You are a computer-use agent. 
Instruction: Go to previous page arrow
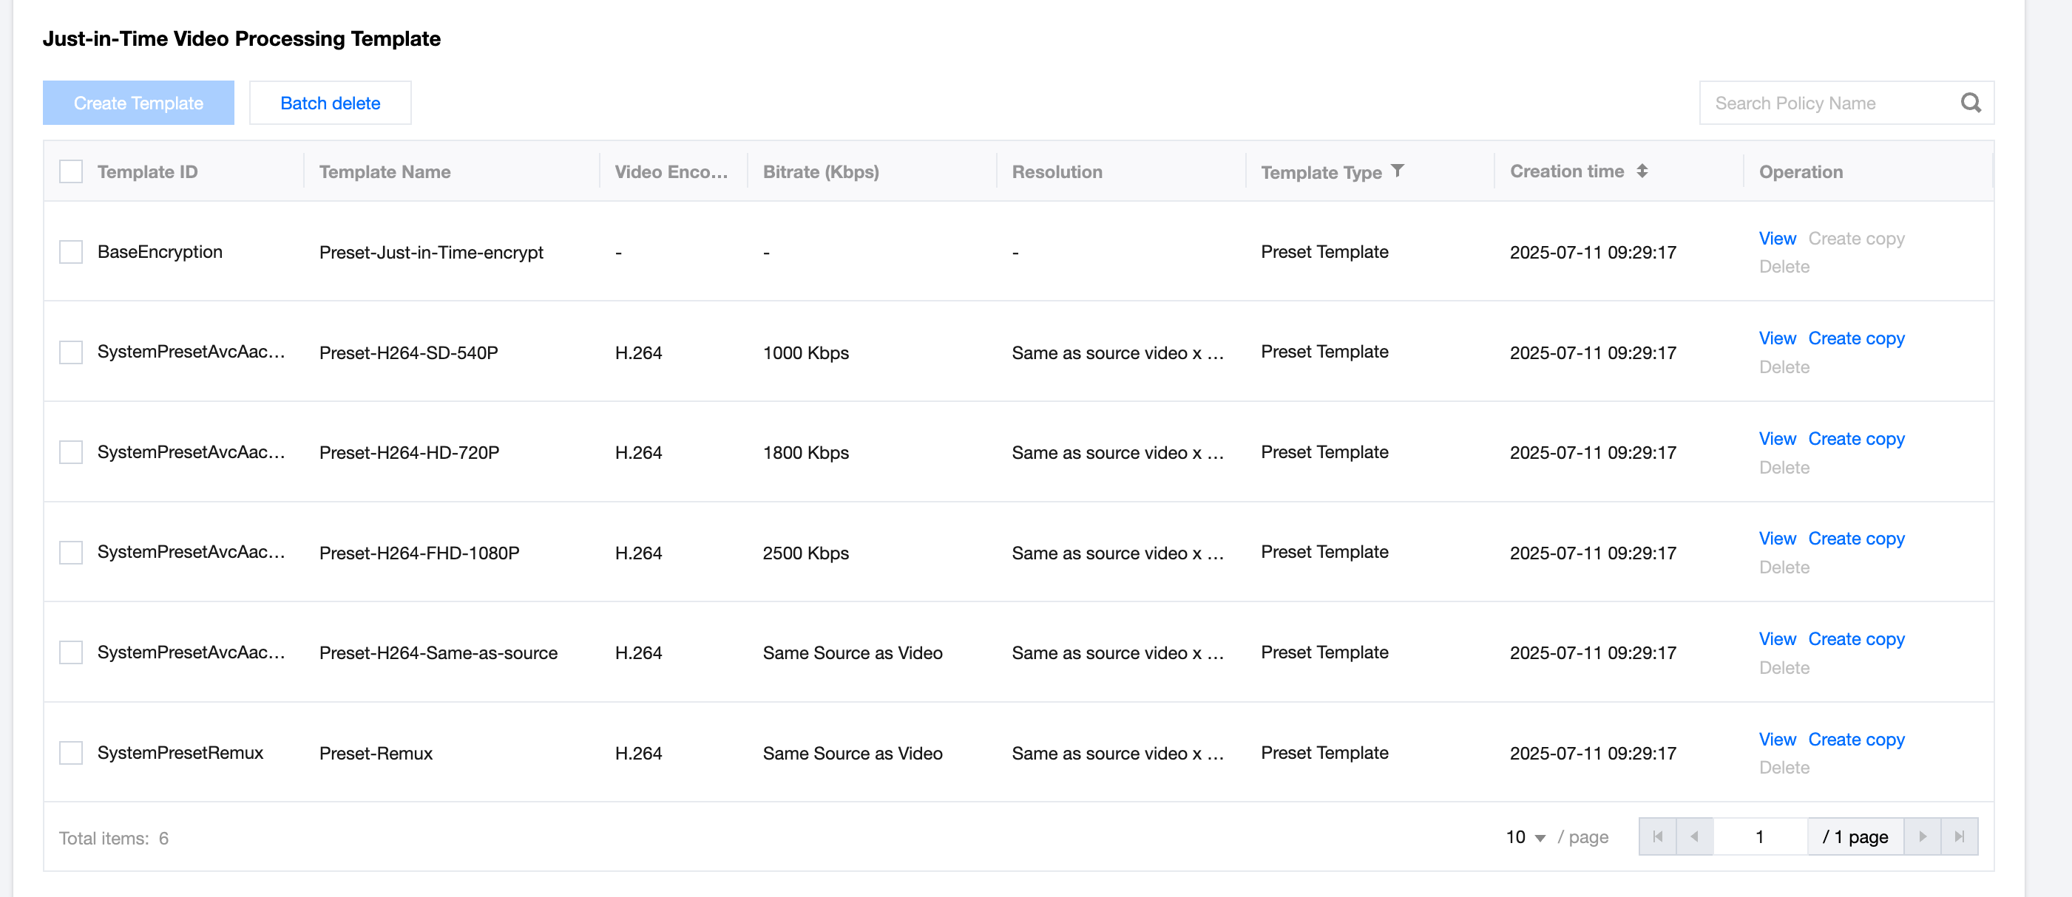pos(1694,836)
